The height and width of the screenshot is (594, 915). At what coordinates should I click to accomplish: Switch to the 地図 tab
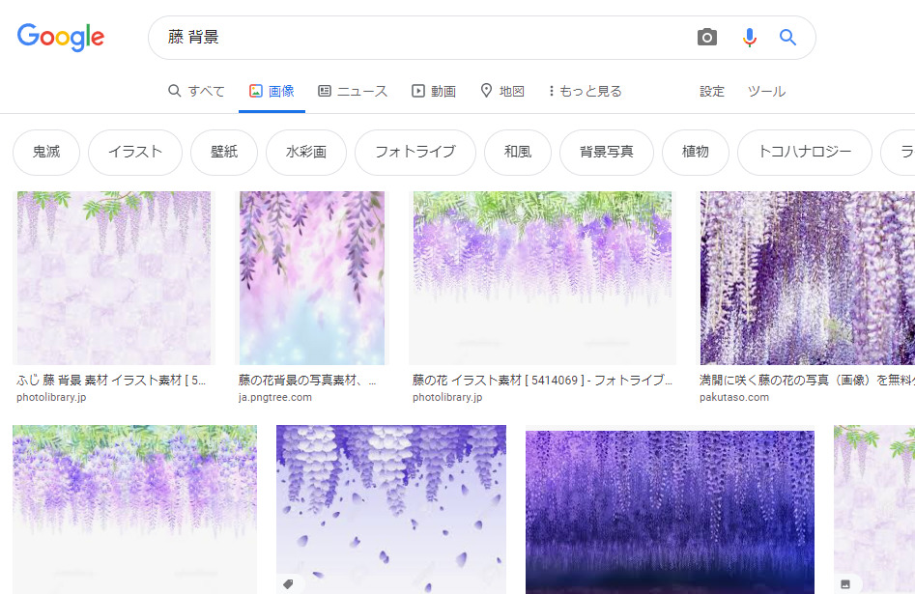(502, 91)
